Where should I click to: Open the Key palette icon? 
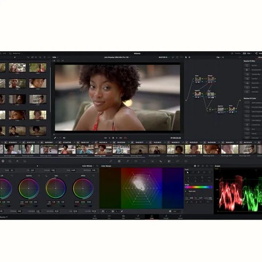coord(169,161)
